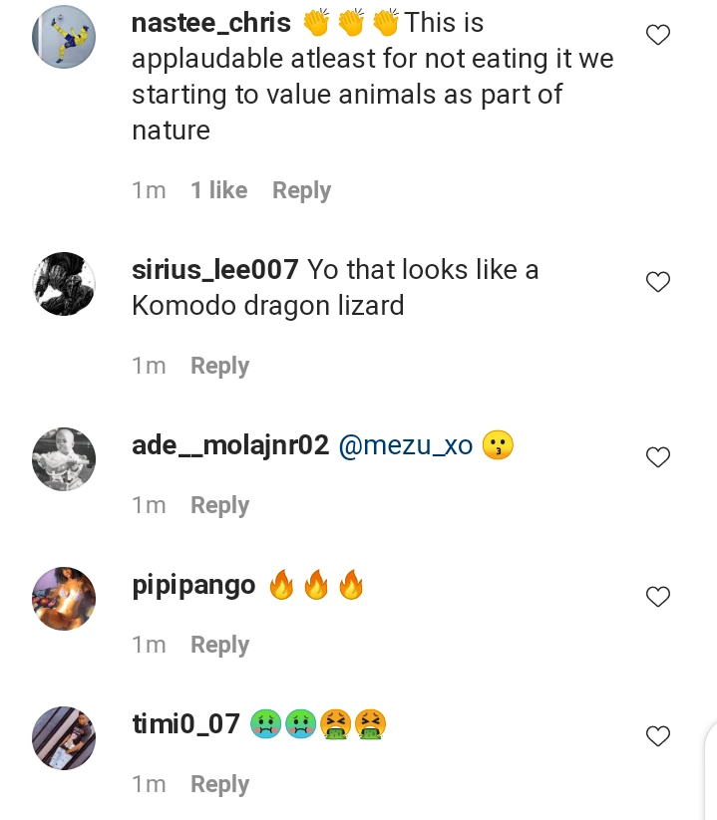Go to the sirius_lee007 username link
Screen dimensions: 717x820
215,270
